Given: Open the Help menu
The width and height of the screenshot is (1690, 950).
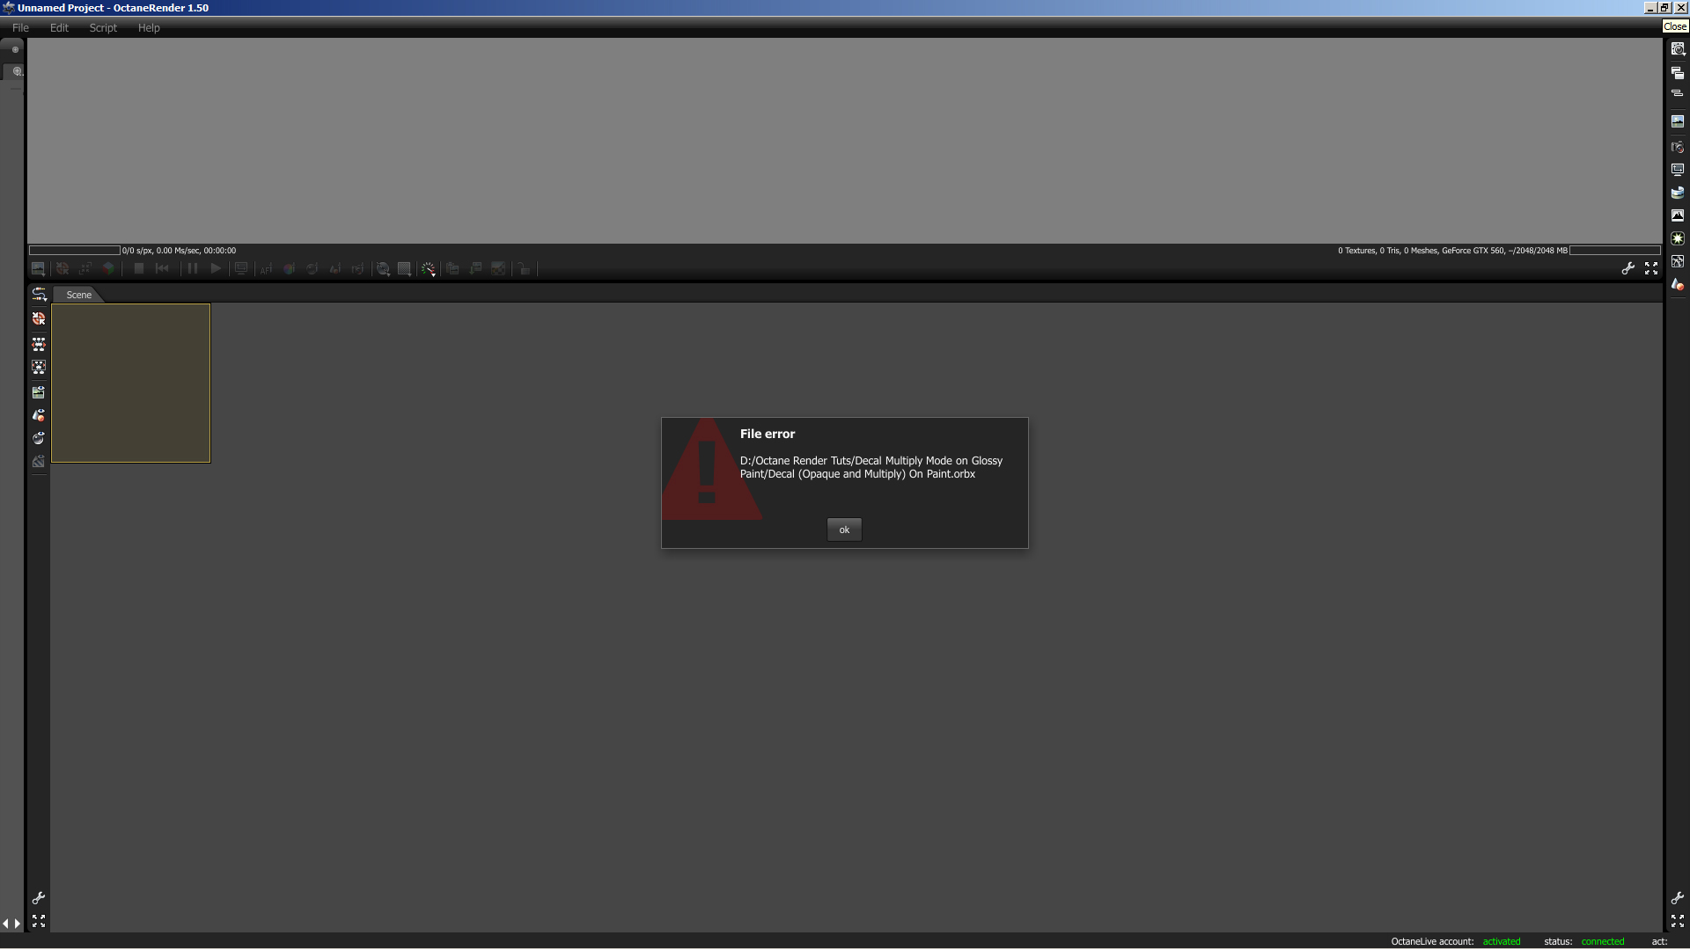Looking at the screenshot, I should (x=149, y=27).
